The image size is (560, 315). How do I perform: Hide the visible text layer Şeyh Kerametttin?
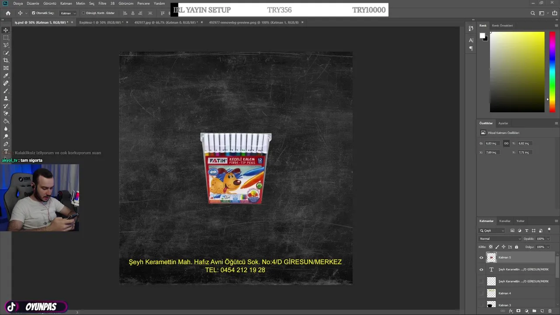(x=481, y=269)
